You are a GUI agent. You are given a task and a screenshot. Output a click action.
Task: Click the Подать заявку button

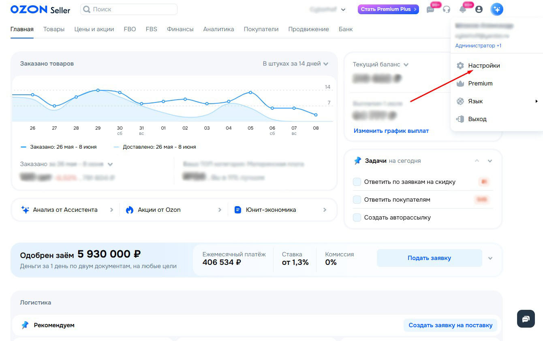click(430, 258)
